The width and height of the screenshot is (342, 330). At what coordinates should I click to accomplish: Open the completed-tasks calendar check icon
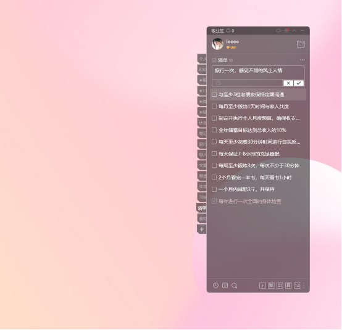coord(225,286)
